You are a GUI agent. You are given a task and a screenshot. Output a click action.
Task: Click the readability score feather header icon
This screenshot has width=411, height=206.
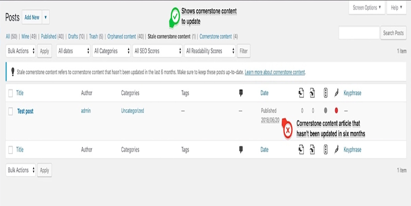tap(336, 93)
